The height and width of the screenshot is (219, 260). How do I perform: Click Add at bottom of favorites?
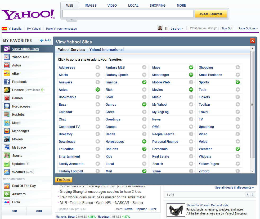(x=39, y=211)
